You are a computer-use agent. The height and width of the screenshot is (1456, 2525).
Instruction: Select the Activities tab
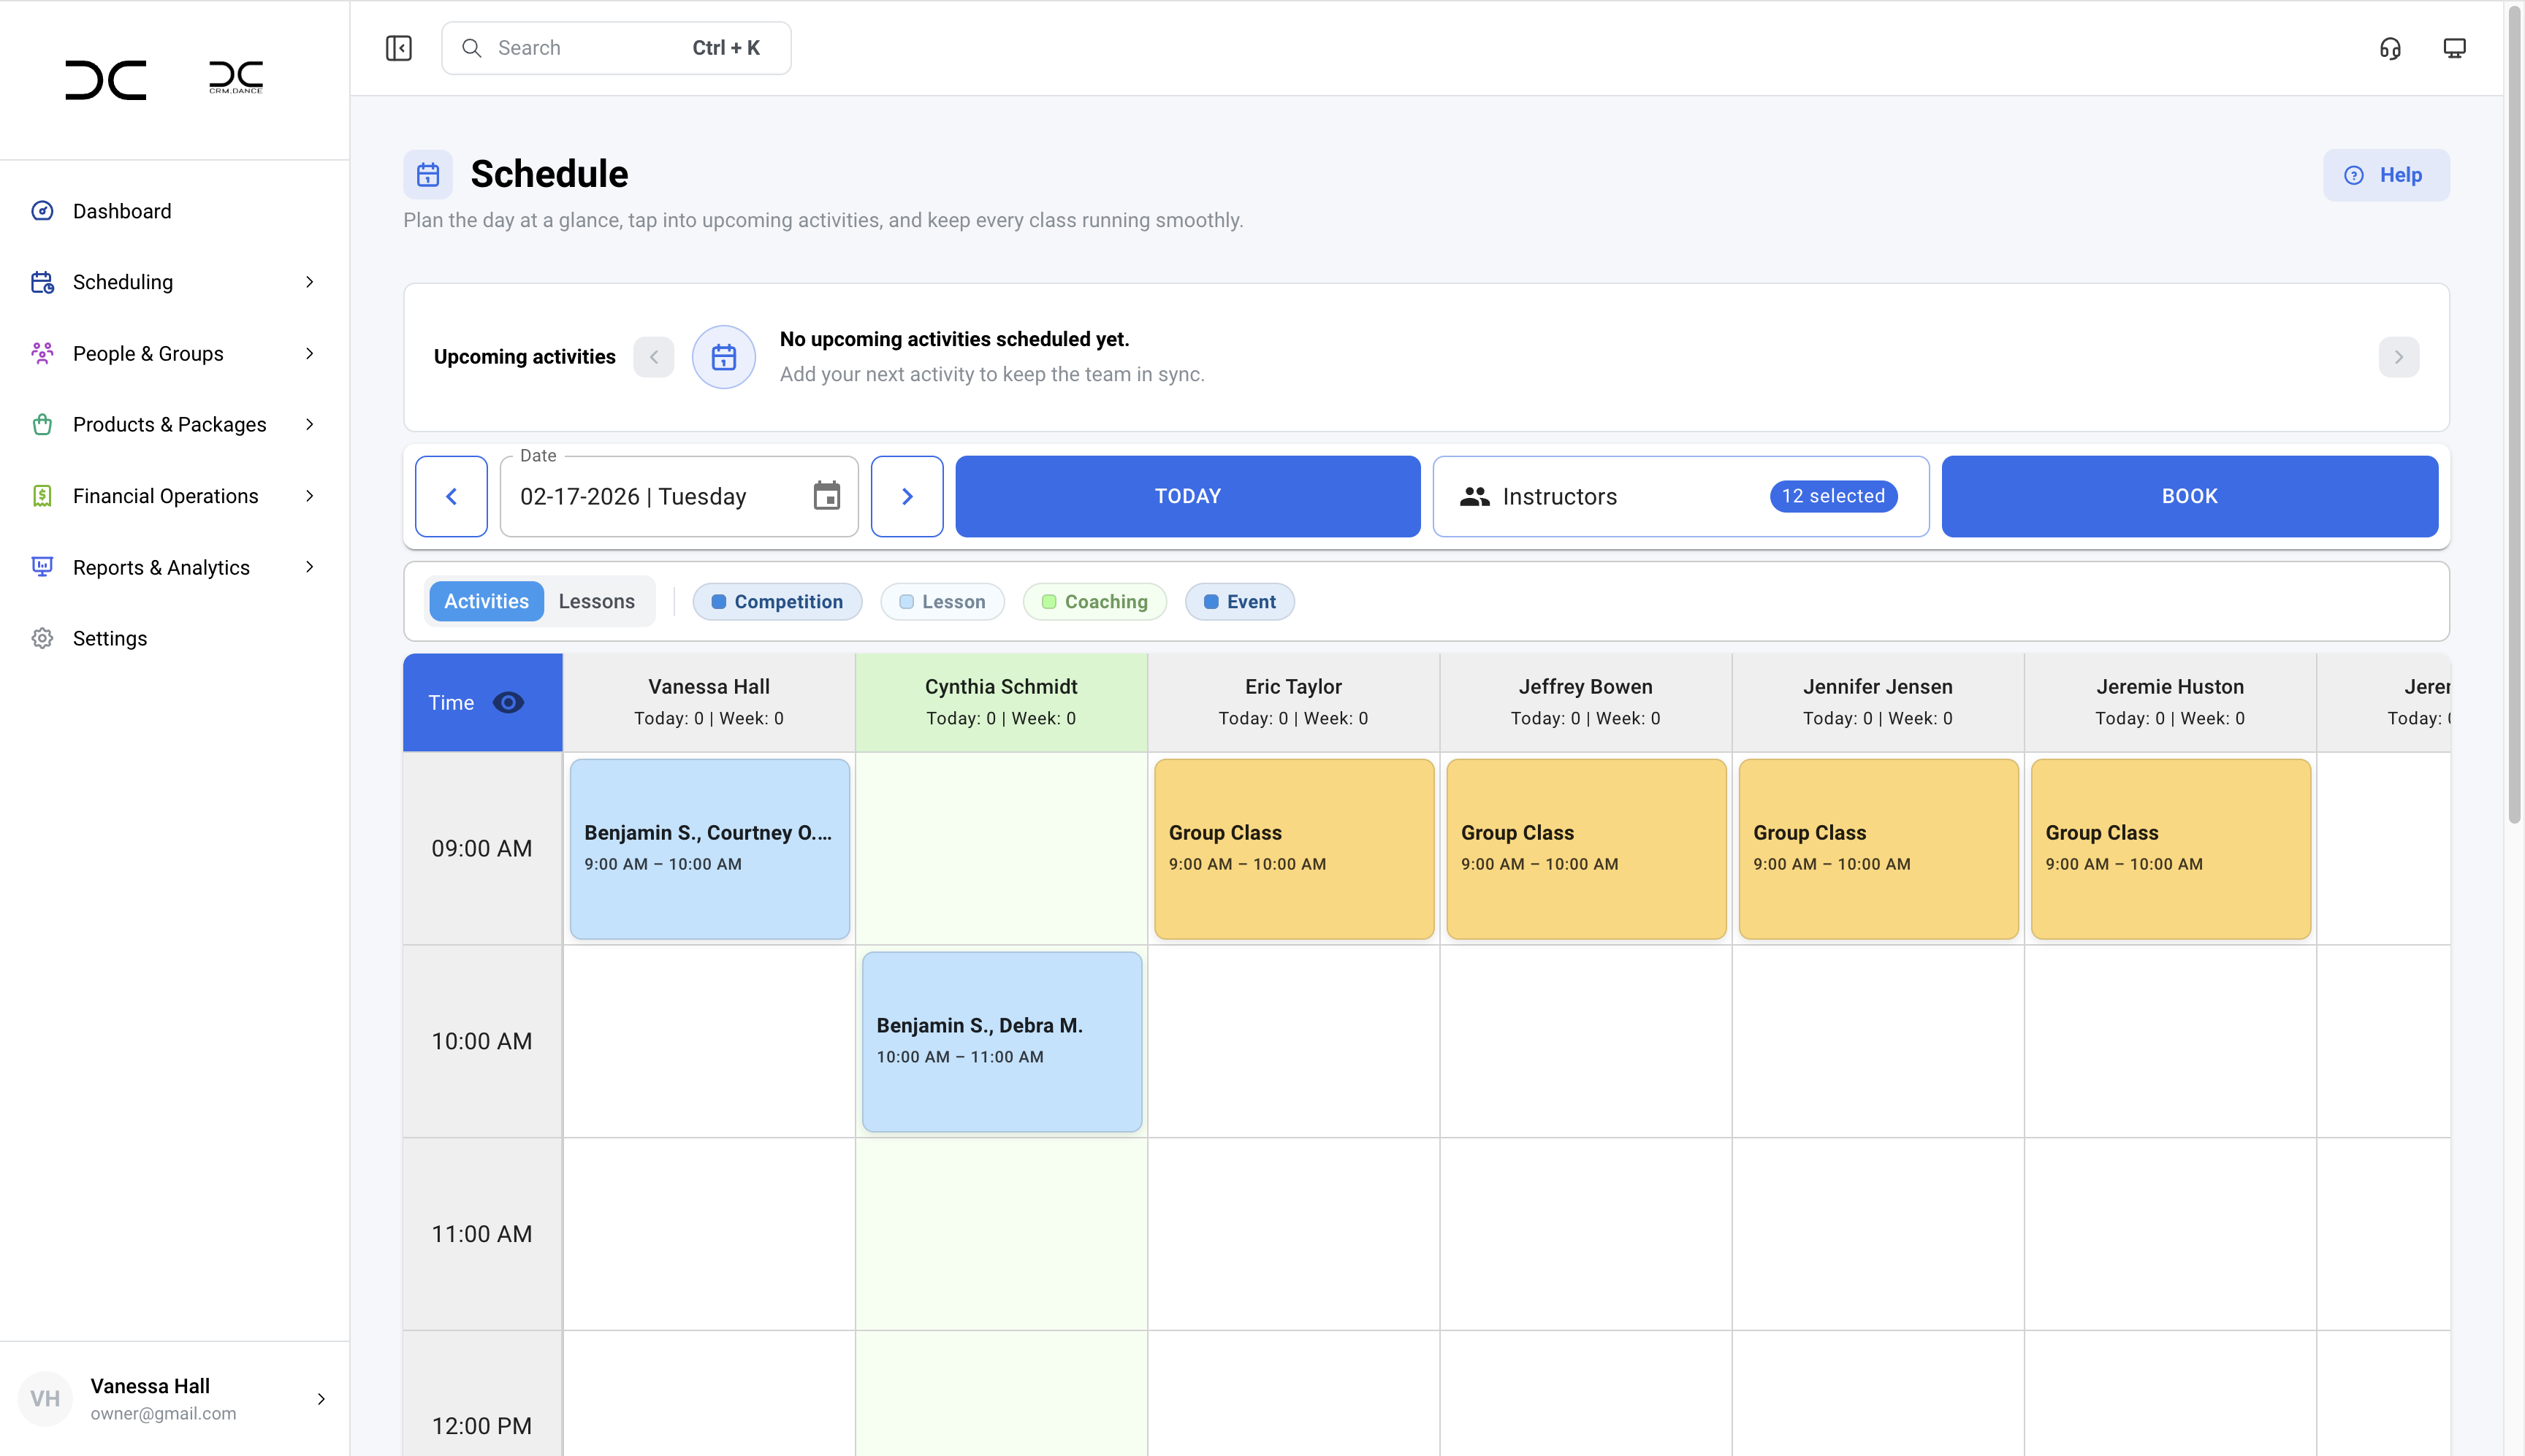point(486,601)
